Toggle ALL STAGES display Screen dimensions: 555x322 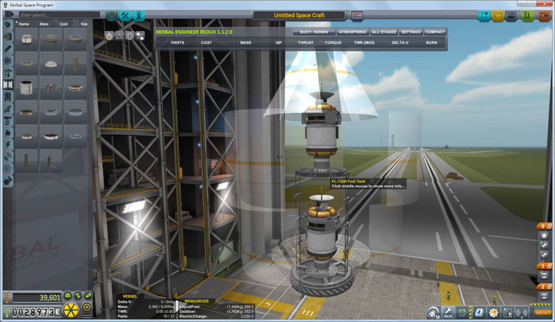point(383,32)
